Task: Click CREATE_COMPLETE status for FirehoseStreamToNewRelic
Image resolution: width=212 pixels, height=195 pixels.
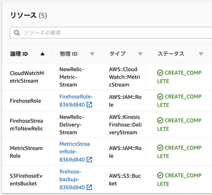Action: point(179,125)
